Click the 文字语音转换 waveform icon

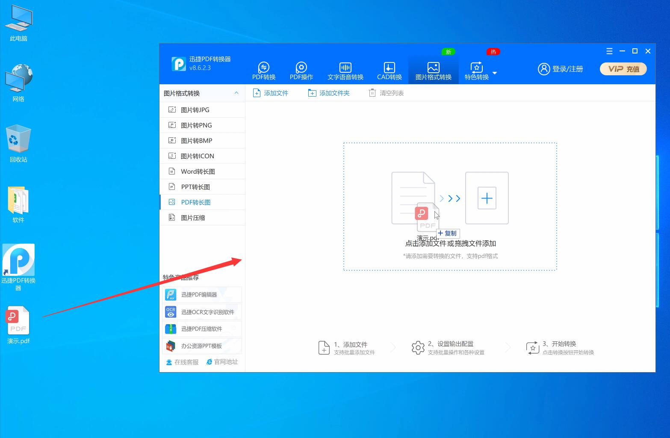click(x=345, y=67)
